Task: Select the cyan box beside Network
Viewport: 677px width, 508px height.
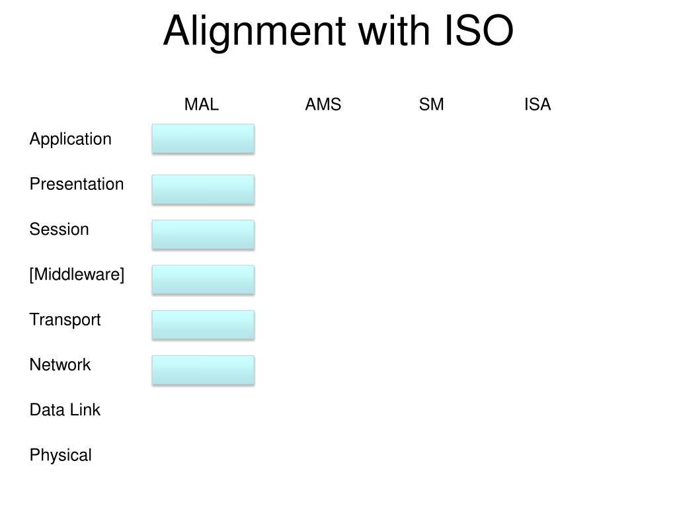Action: click(x=203, y=370)
